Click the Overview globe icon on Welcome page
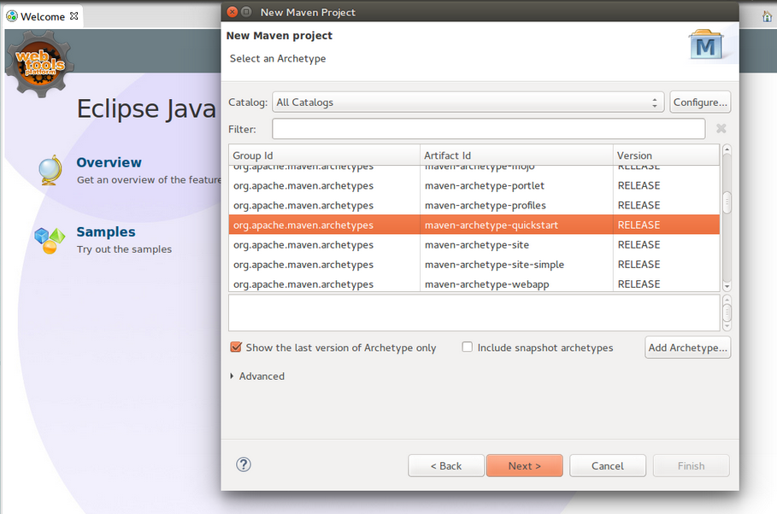This screenshot has width=777, height=514. tap(50, 170)
